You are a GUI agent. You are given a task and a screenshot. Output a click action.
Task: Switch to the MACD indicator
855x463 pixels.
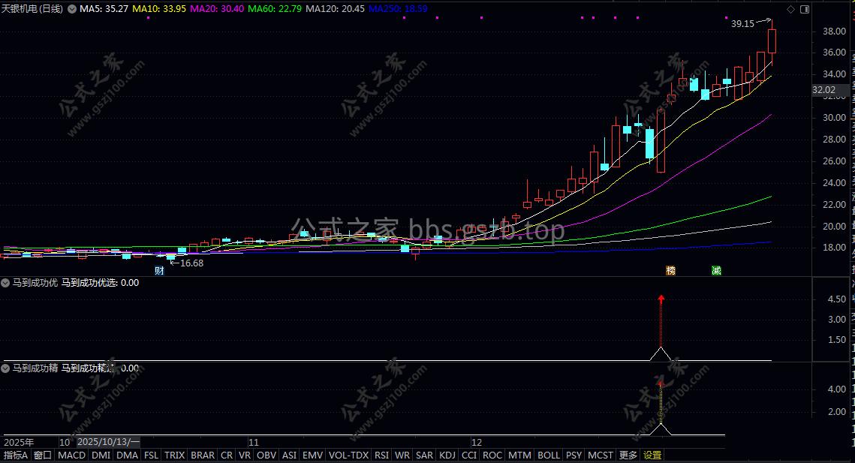point(71,455)
